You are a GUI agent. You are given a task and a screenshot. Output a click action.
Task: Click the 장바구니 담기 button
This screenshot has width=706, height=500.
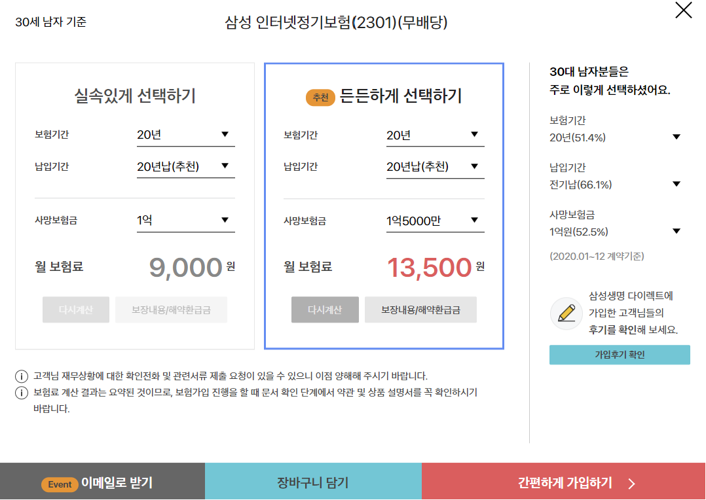click(313, 484)
